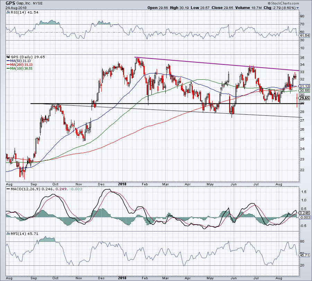Click the MA(50) 31.13 legend text
The width and height of the screenshot is (312, 281).
pyautogui.click(x=20, y=61)
